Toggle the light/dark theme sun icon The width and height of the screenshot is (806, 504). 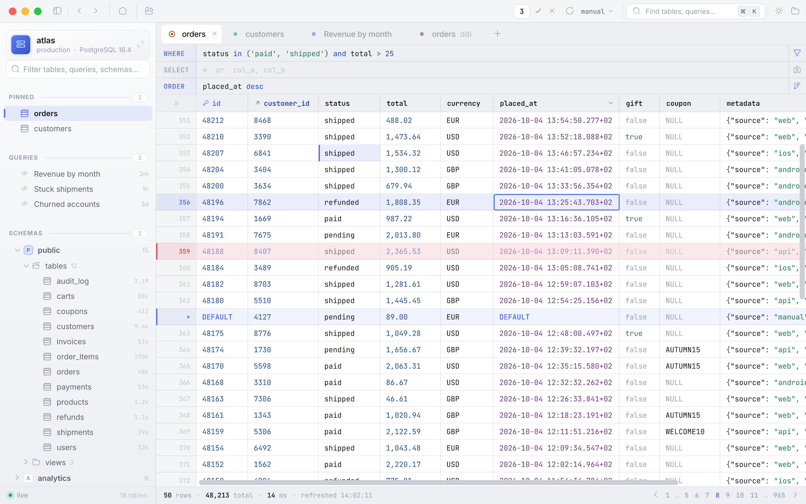[x=779, y=11]
